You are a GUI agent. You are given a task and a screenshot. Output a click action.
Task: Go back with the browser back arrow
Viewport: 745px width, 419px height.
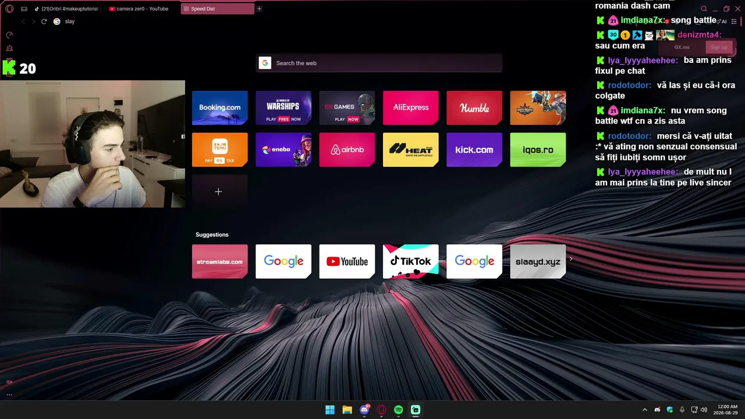[x=23, y=22]
